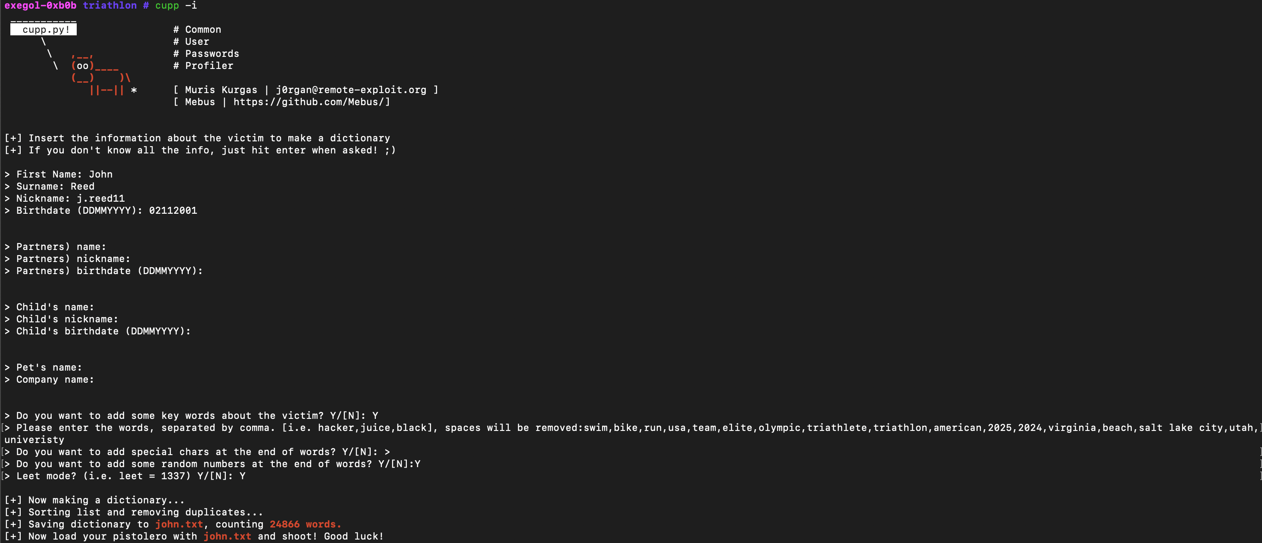This screenshot has height=543, width=1262.
Task: Click the cupp.py! highlighted banner label
Action: [44, 29]
